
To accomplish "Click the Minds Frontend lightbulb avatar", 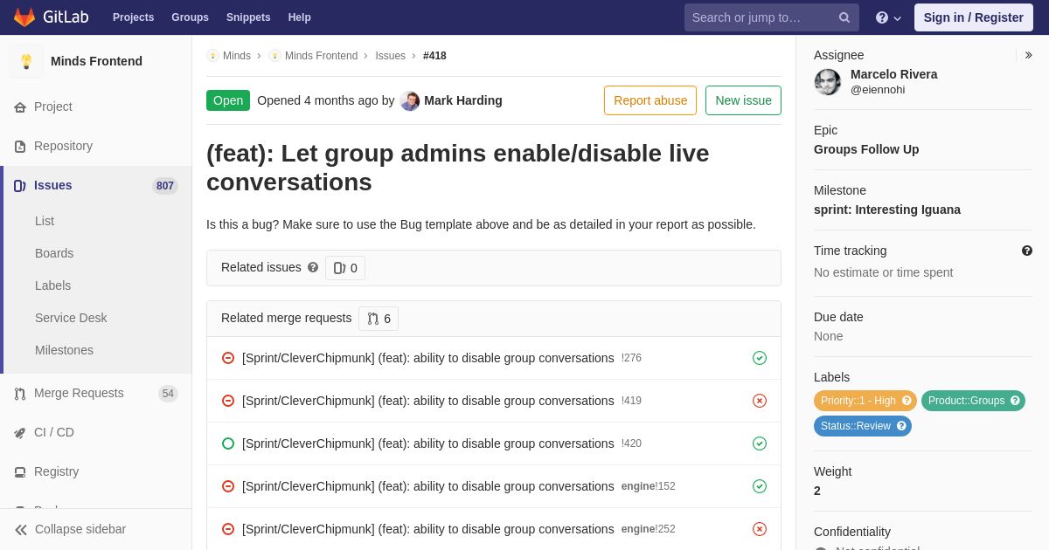I will [x=26, y=61].
